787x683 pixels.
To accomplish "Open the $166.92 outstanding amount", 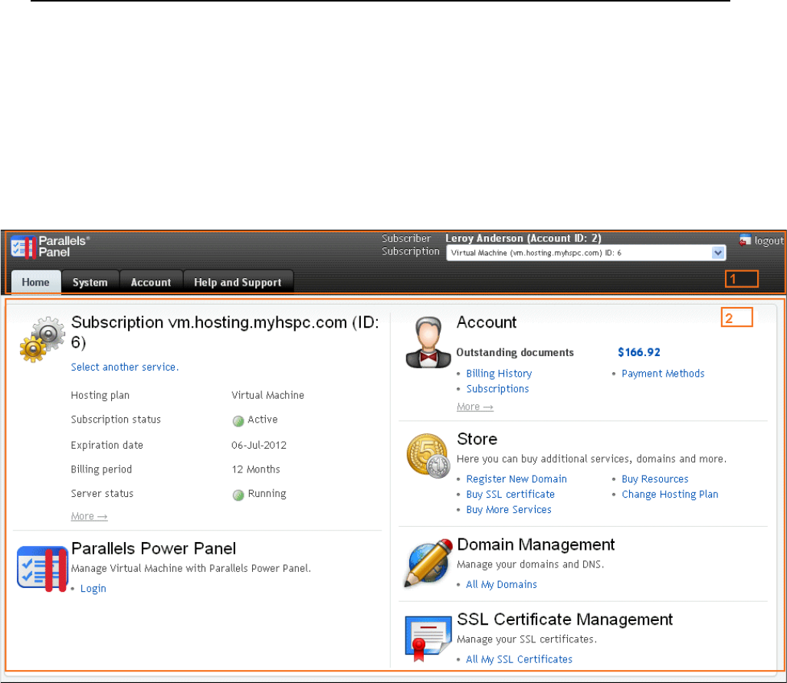I will pyautogui.click(x=639, y=352).
